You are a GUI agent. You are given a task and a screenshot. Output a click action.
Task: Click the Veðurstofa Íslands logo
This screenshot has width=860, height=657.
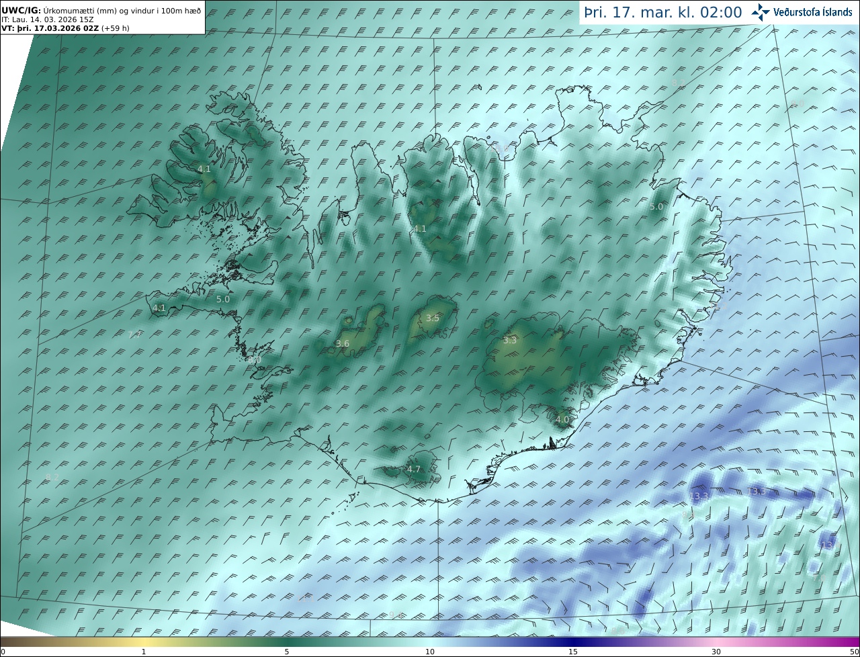[802, 12]
